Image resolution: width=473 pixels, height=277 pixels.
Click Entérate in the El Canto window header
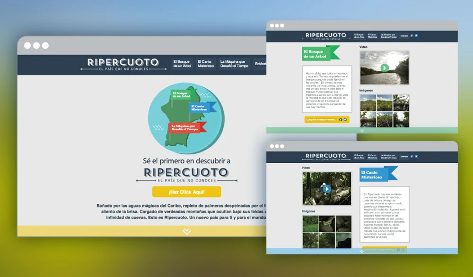[x=404, y=157]
